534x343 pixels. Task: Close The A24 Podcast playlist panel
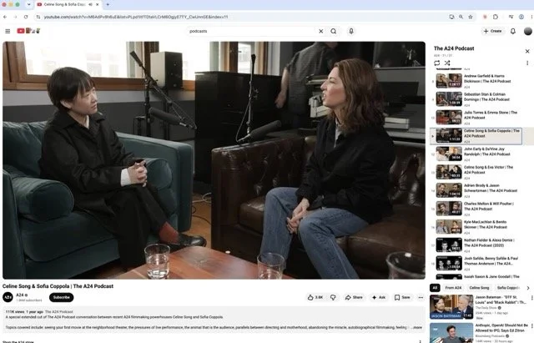(x=527, y=51)
